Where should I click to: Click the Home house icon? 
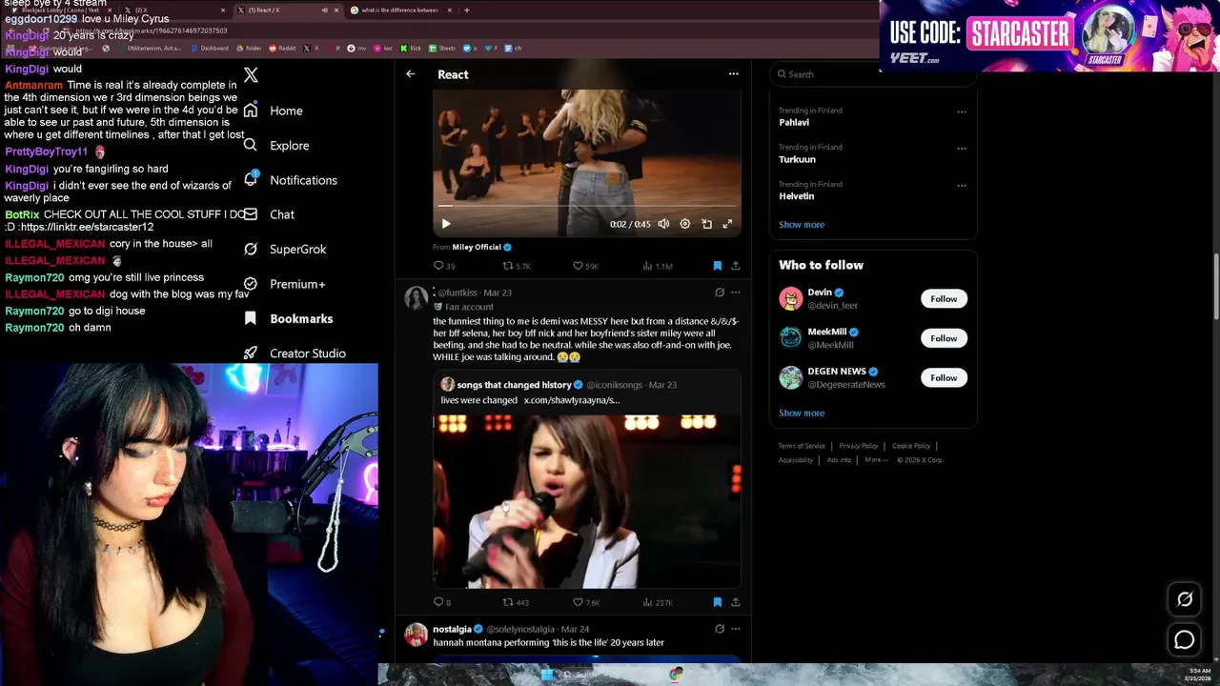pyautogui.click(x=250, y=111)
